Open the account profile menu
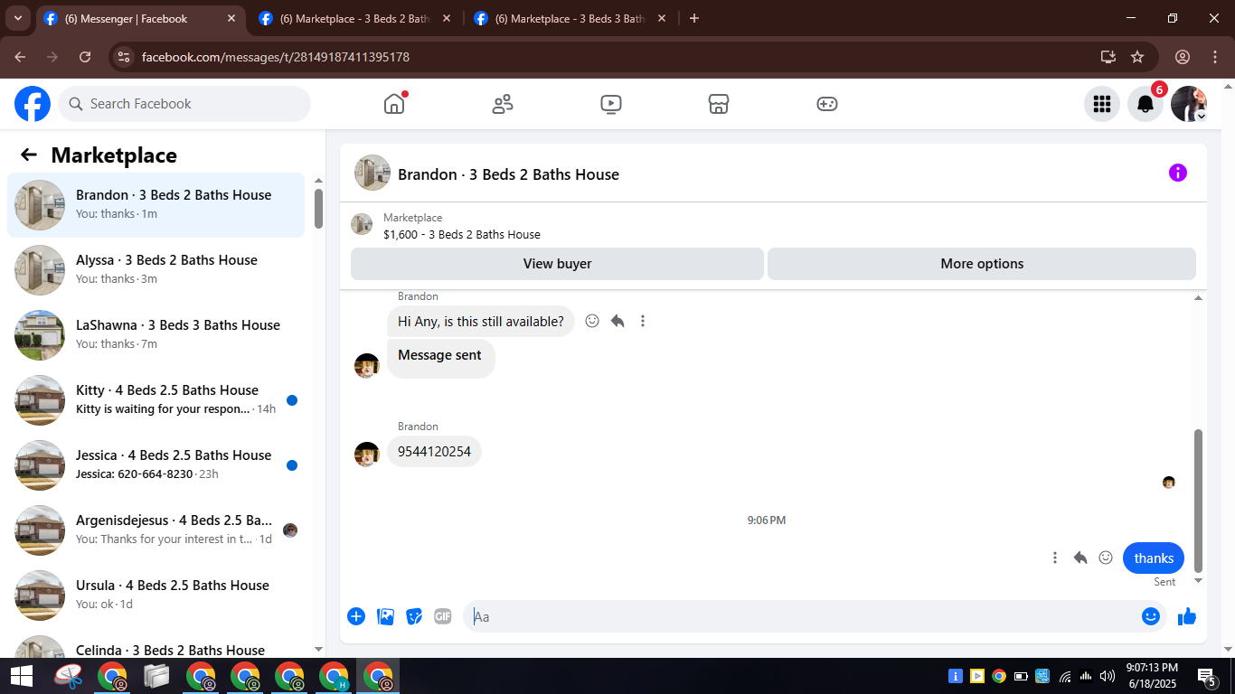This screenshot has width=1235, height=694. click(x=1189, y=104)
